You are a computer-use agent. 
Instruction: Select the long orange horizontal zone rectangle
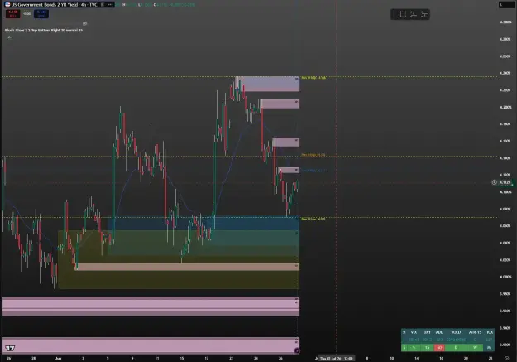click(188, 267)
